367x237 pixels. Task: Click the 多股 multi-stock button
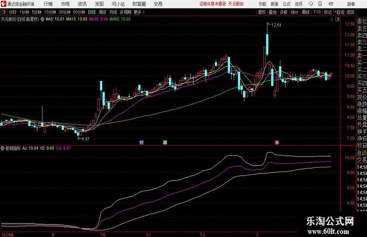(x=284, y=12)
